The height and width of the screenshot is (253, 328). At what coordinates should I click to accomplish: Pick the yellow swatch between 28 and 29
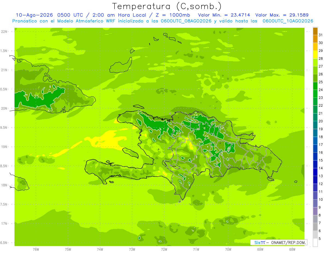pyautogui.click(x=315, y=55)
